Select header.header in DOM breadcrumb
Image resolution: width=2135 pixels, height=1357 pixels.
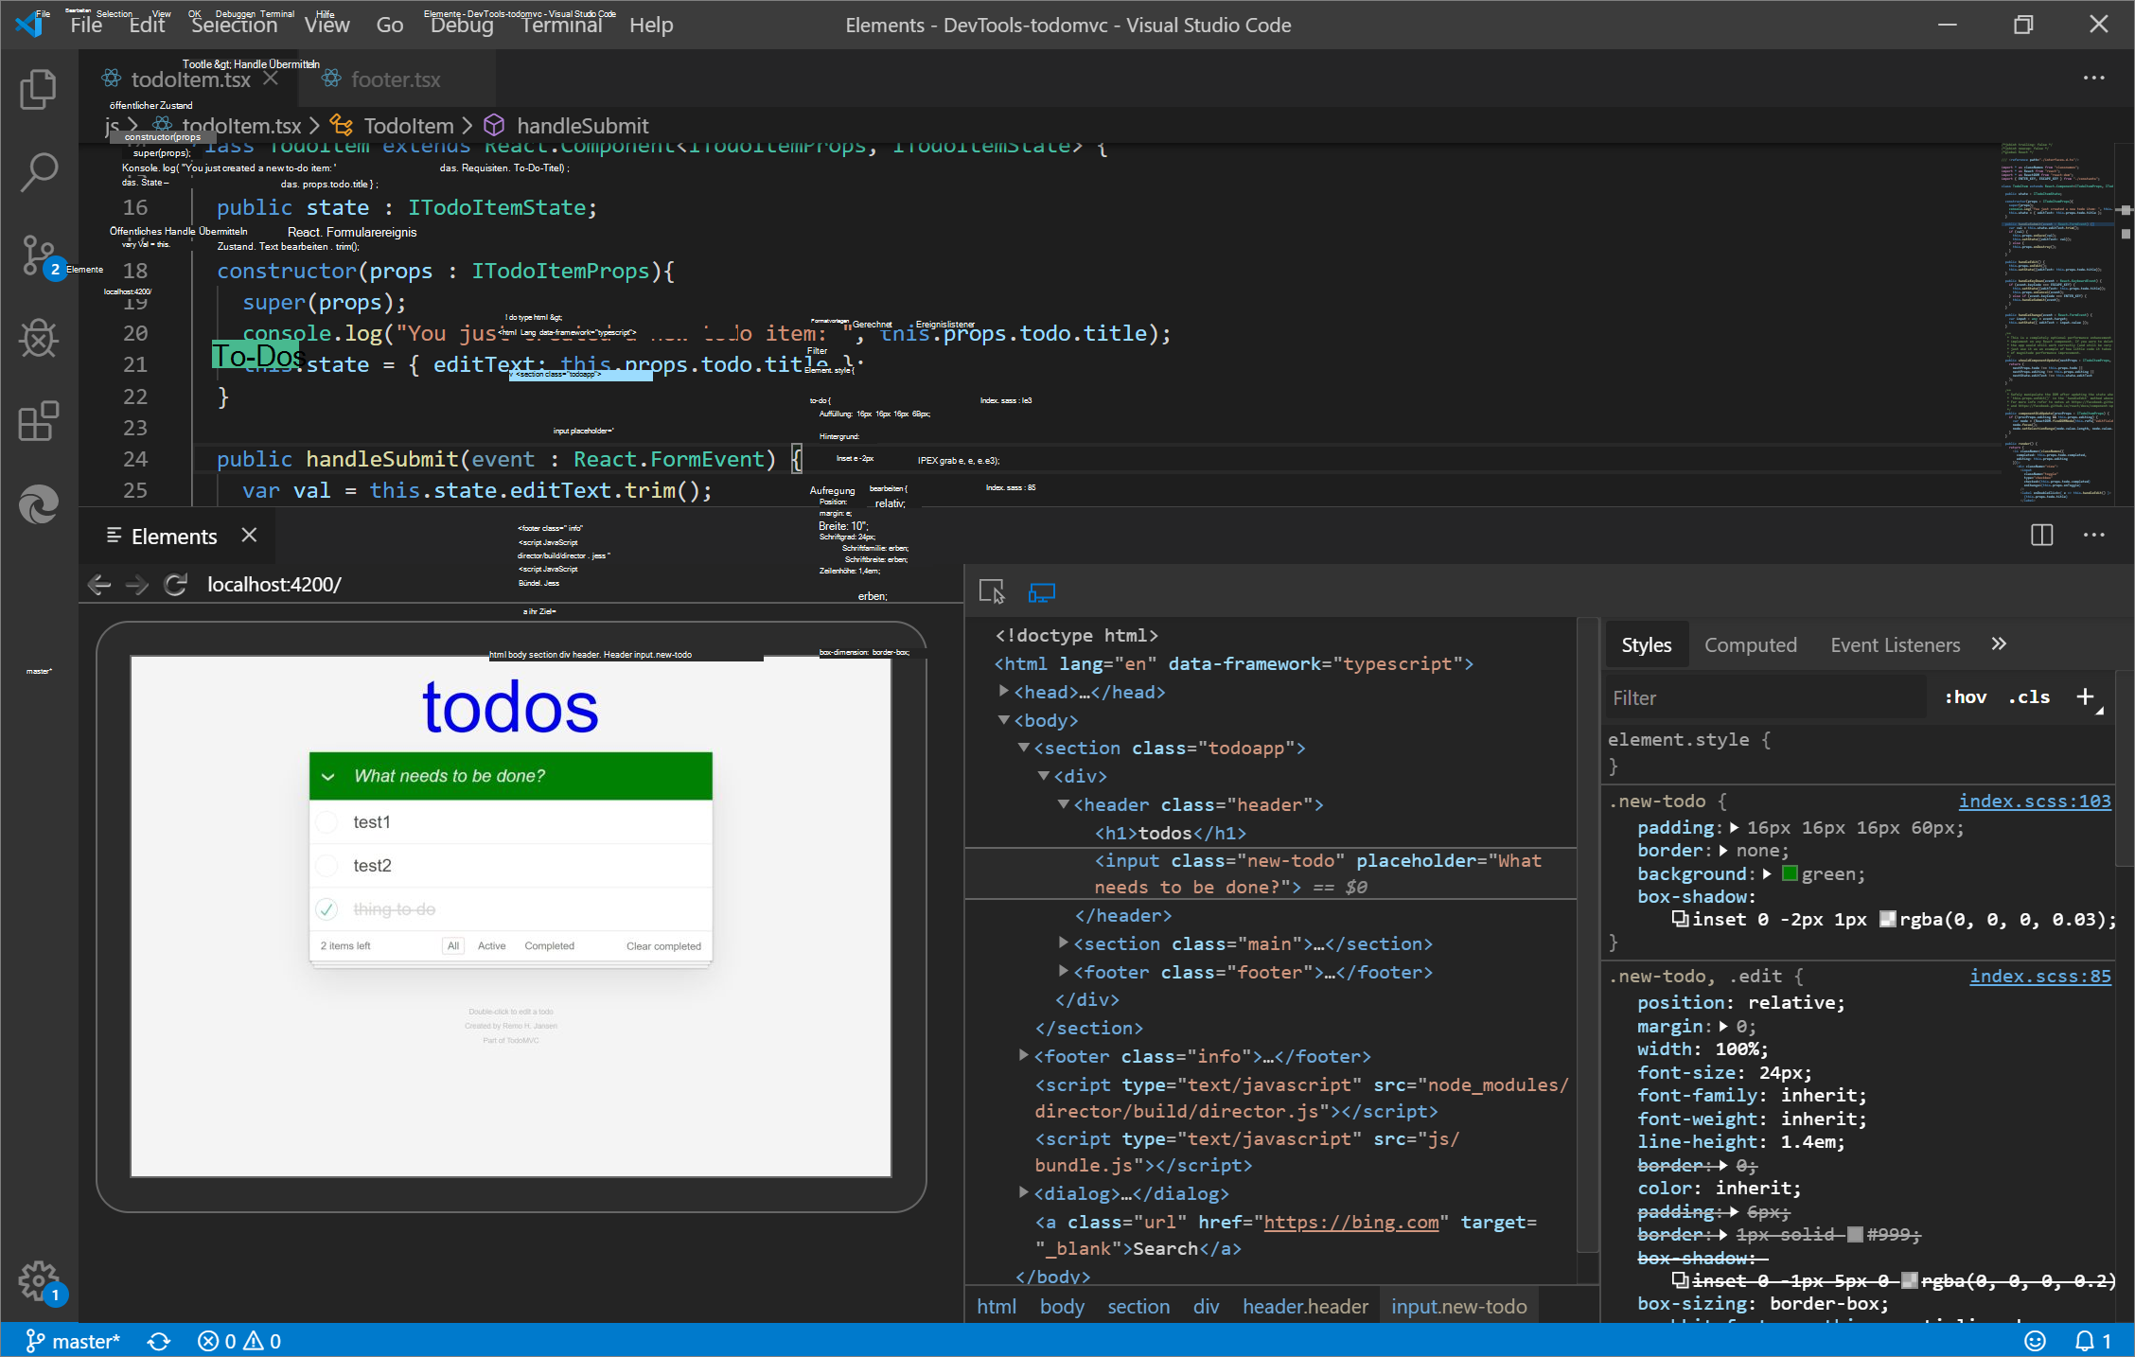(1305, 1307)
